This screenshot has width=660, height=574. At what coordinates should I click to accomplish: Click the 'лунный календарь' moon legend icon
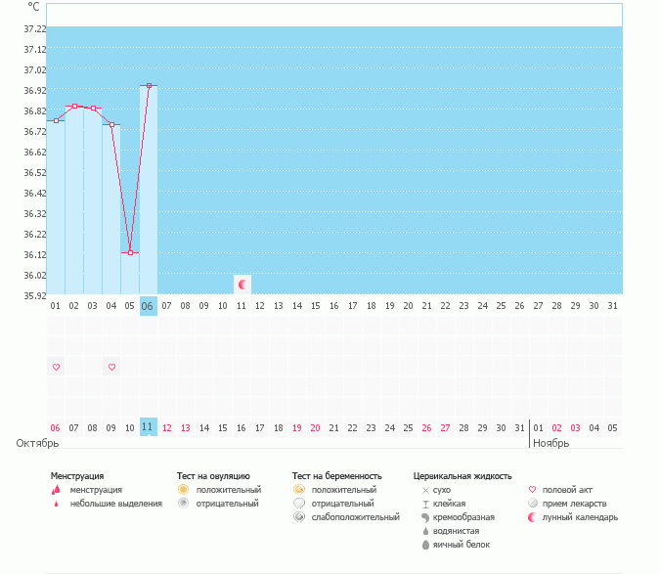[532, 517]
